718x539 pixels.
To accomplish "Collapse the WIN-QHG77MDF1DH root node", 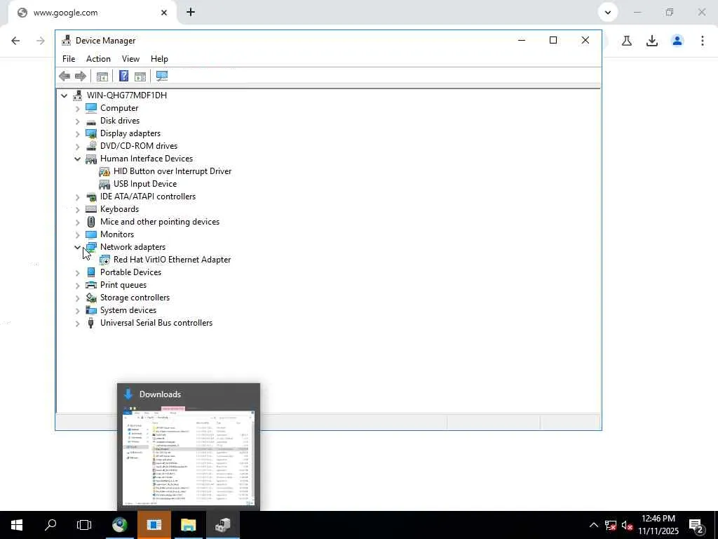I will point(64,95).
